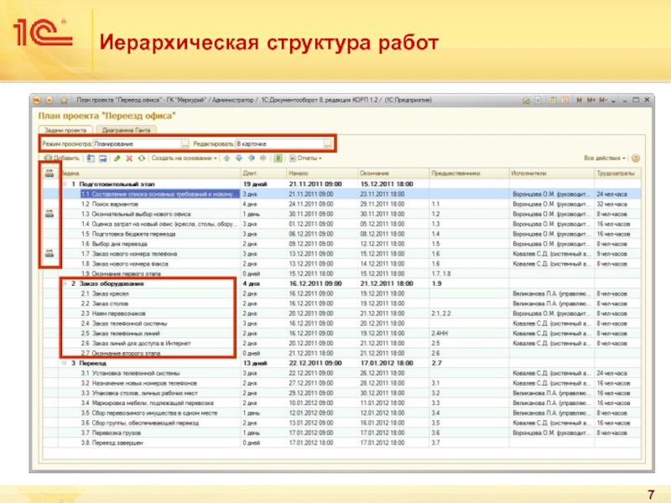Click the red X delete icon

[x=129, y=158]
